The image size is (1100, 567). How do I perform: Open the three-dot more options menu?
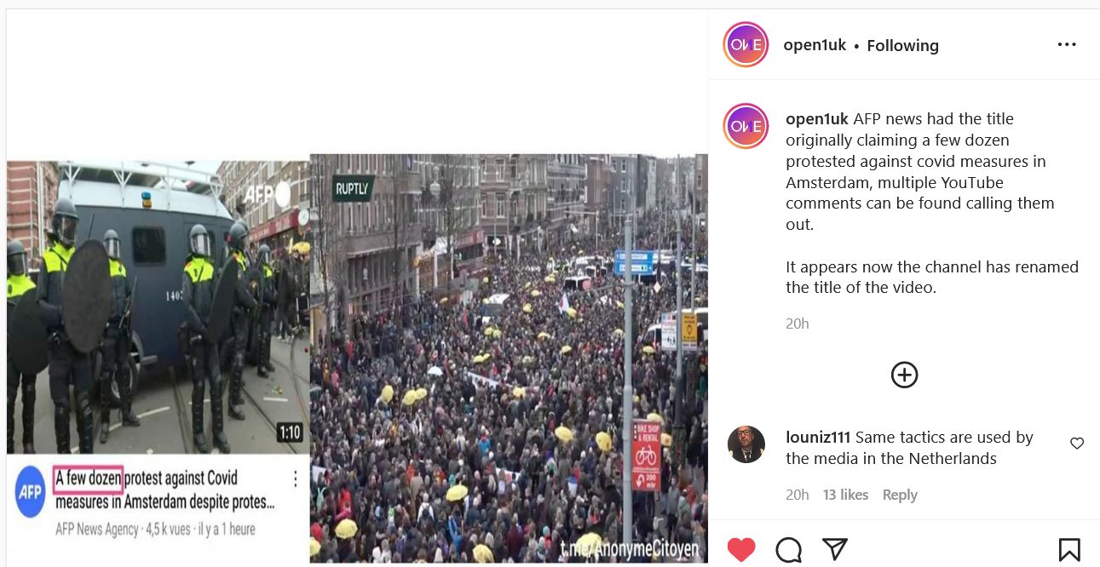[1067, 45]
